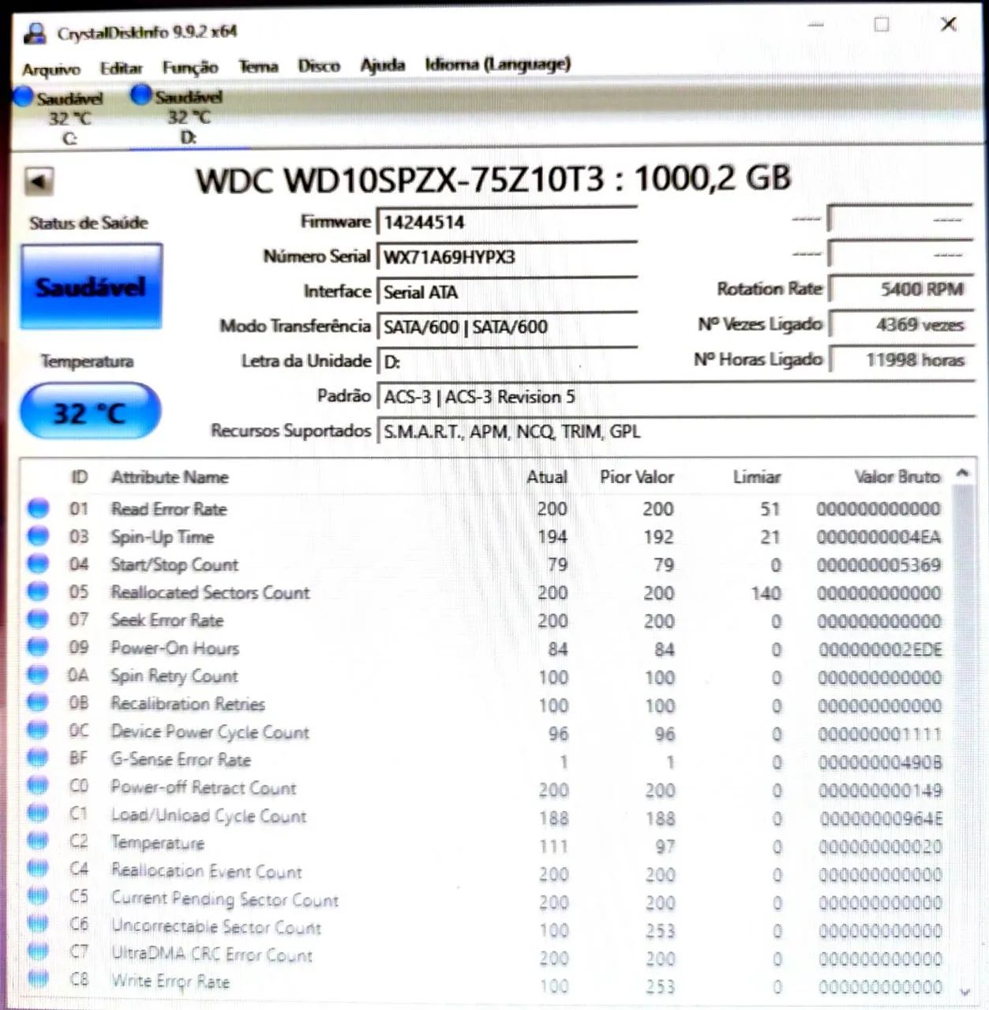
Task: Click status icon for Recalibration Retries
Action: (38, 702)
